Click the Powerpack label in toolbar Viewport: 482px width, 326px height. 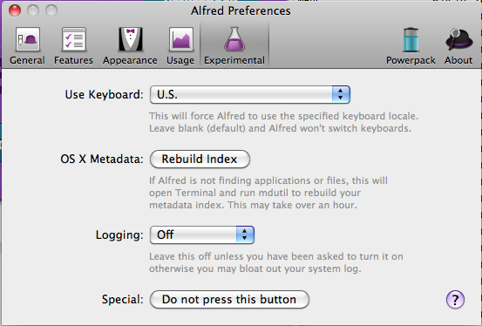click(x=411, y=60)
